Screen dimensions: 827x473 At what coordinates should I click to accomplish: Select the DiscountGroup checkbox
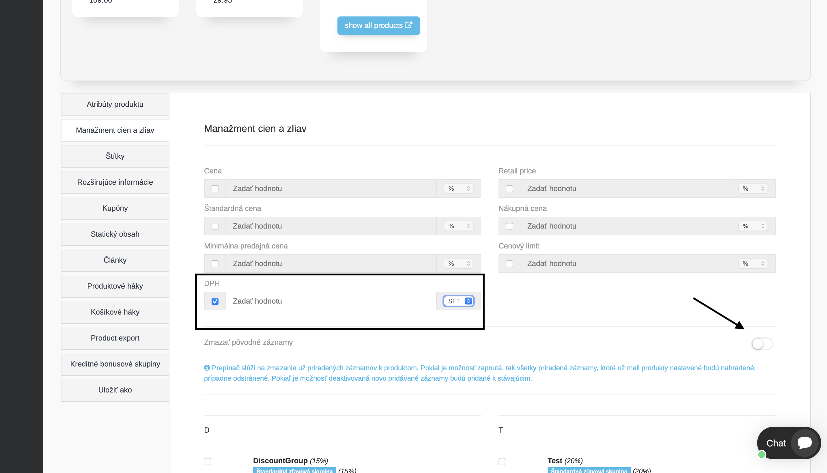tap(207, 461)
